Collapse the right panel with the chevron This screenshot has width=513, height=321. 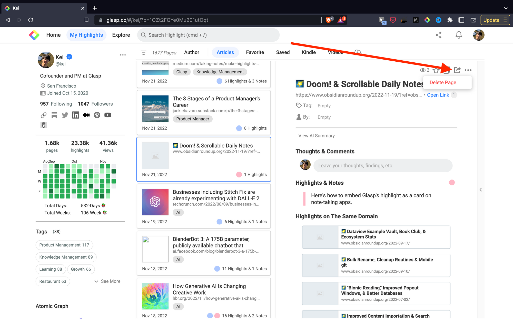(x=481, y=190)
